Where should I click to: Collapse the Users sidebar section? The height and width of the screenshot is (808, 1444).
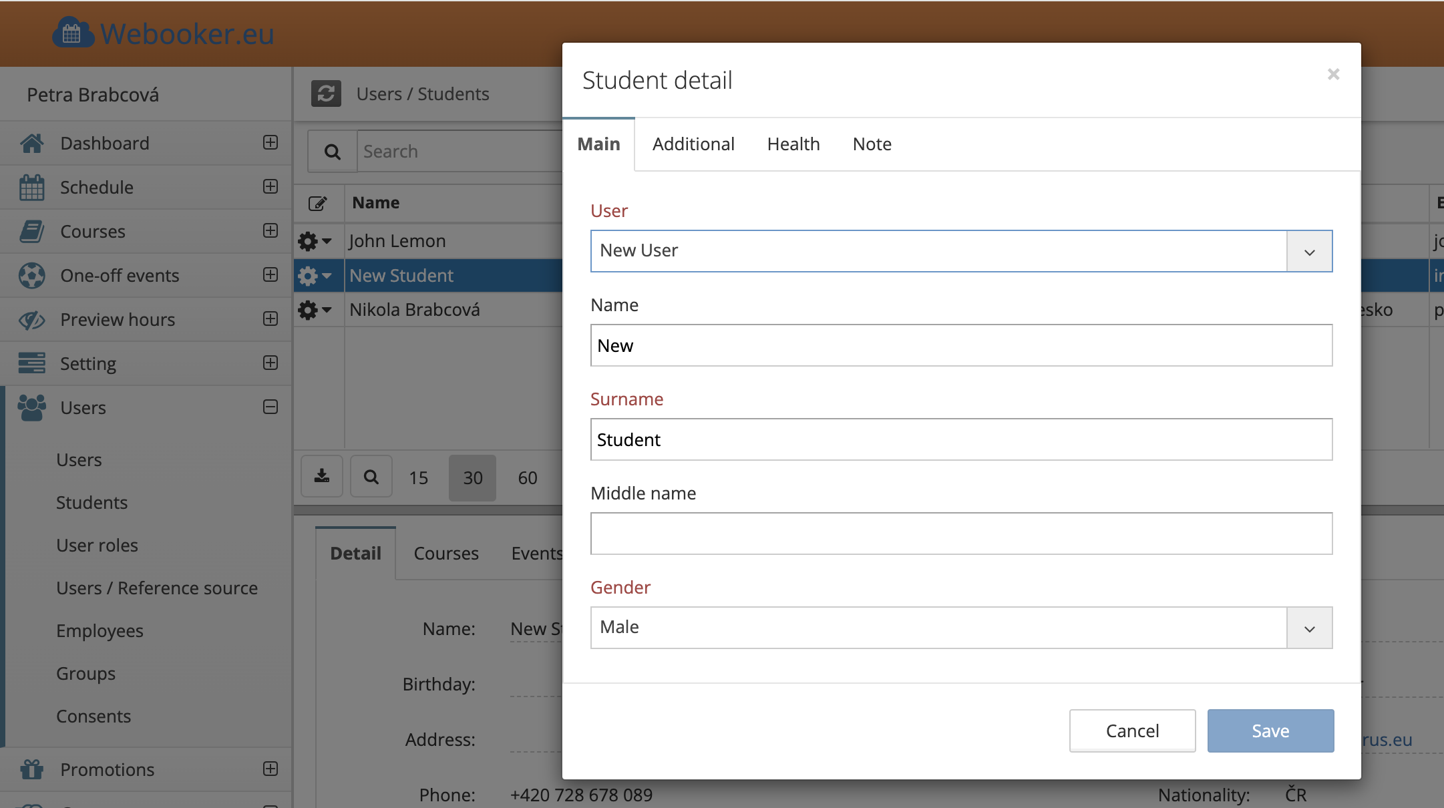click(270, 407)
